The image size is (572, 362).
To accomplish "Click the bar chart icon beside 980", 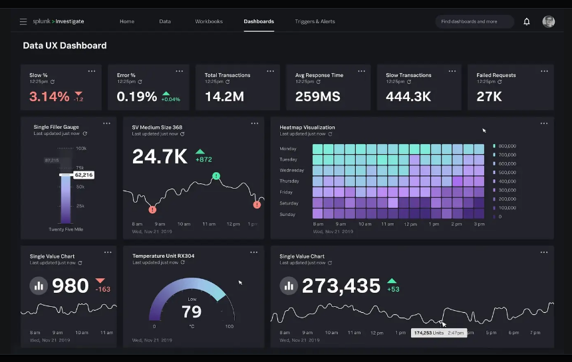I will 39,286.
